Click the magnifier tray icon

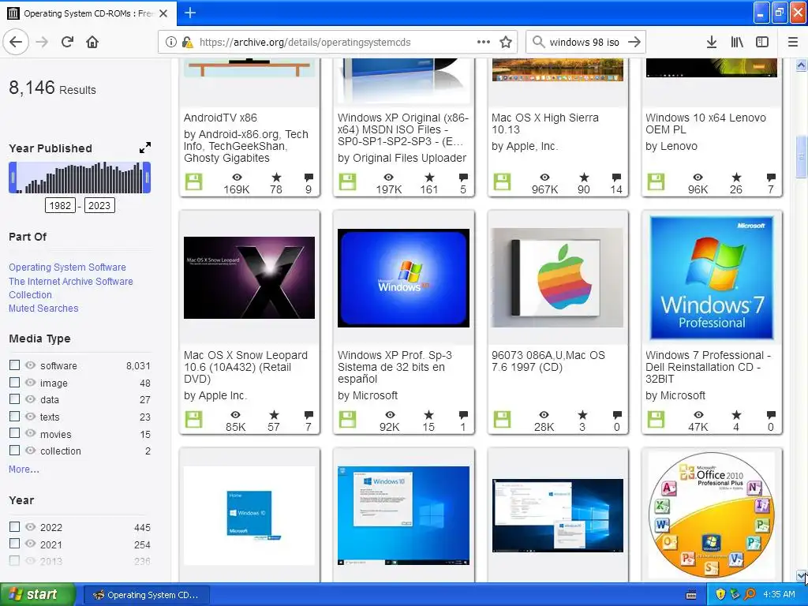750,594
